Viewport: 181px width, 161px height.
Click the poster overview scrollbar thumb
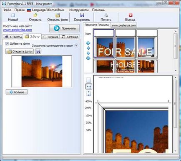(x=176, y=46)
